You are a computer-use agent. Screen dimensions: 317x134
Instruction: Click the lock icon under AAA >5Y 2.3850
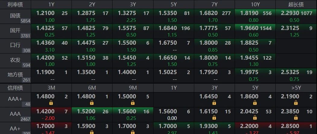[x=296, y=118]
